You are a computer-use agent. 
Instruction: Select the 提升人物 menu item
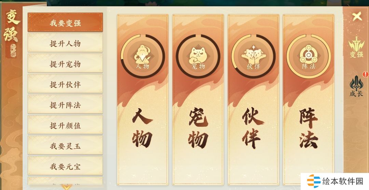pyautogui.click(x=65, y=43)
